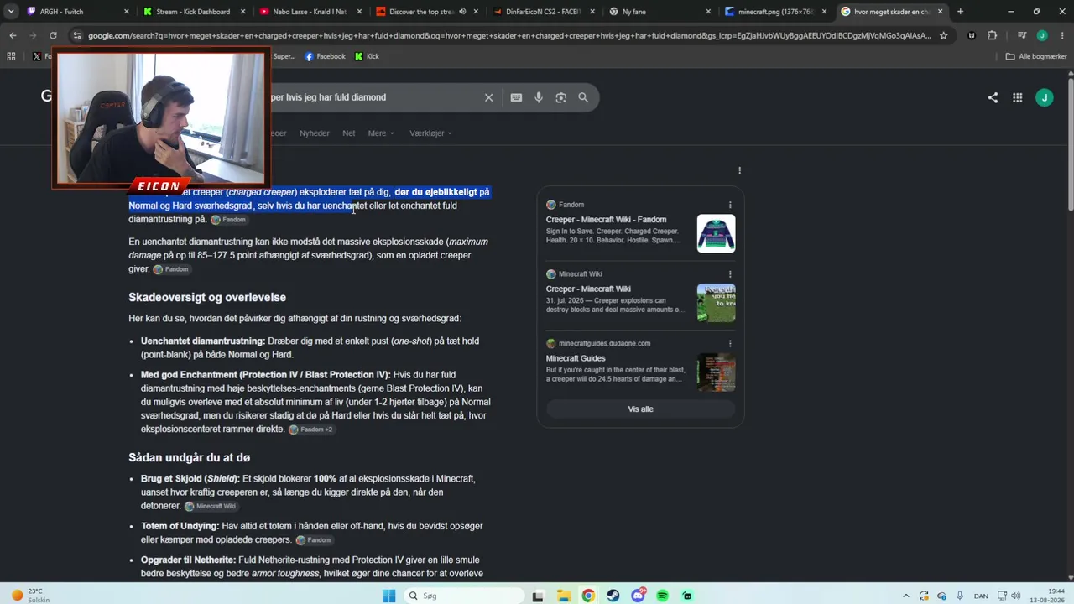Open Minecraft Wiki Creeper result link
Viewport: 1074px width, 604px height.
(x=588, y=289)
